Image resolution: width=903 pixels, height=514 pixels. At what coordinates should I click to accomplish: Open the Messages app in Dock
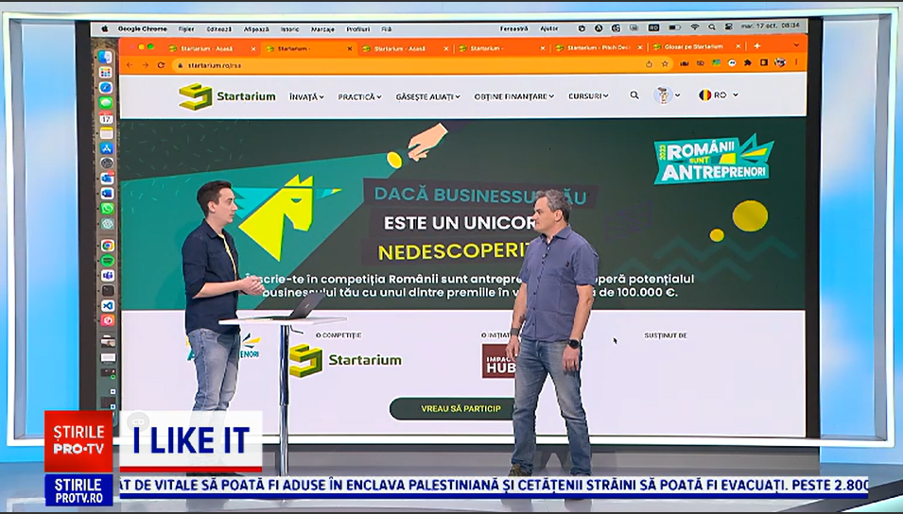(x=105, y=102)
